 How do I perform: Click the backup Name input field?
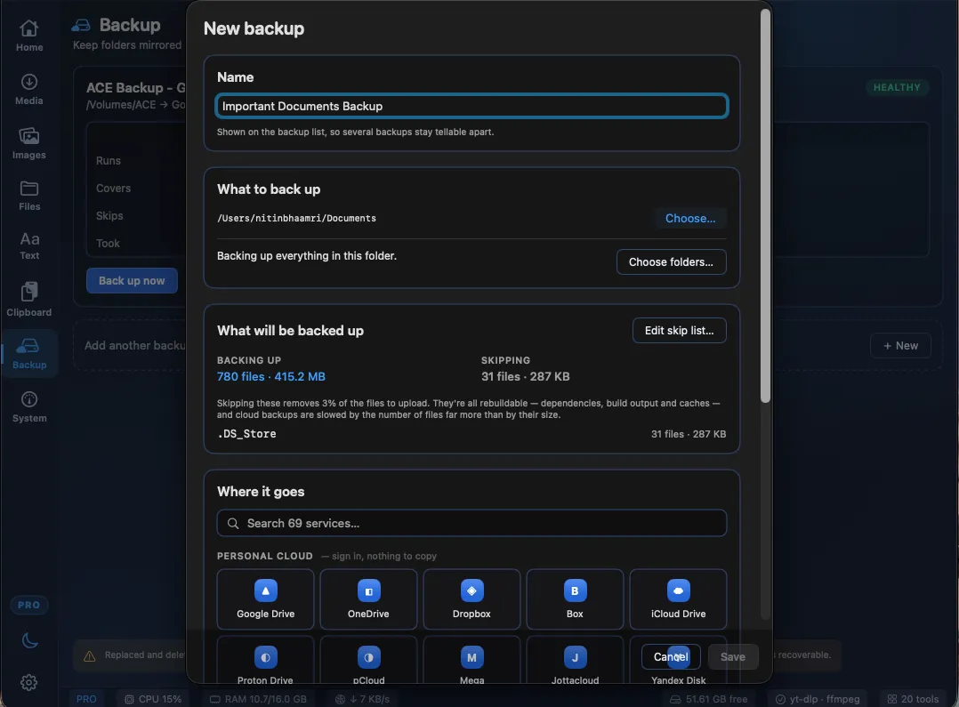pyautogui.click(x=471, y=106)
